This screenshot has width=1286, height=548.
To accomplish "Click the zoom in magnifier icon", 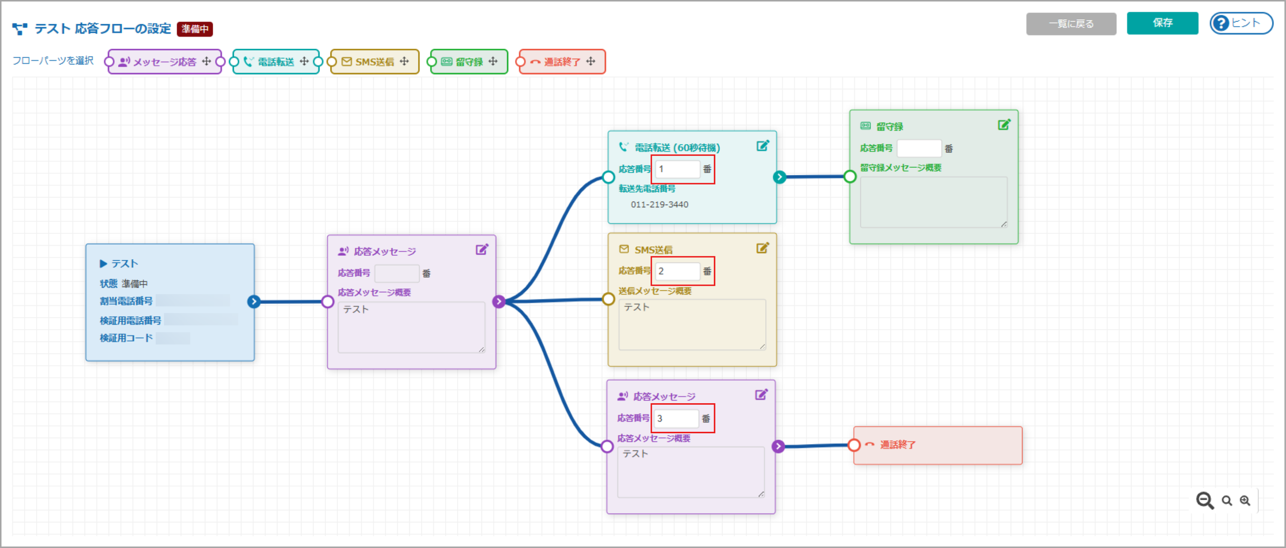I will click(x=1245, y=500).
